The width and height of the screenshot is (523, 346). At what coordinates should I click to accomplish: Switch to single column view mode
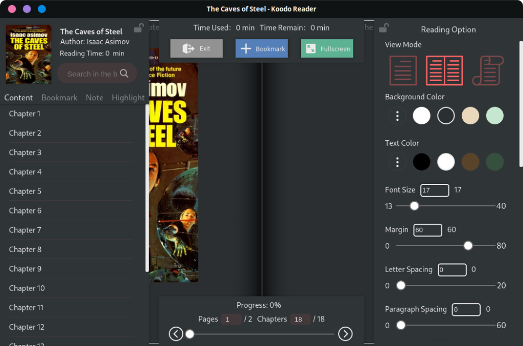tap(403, 71)
